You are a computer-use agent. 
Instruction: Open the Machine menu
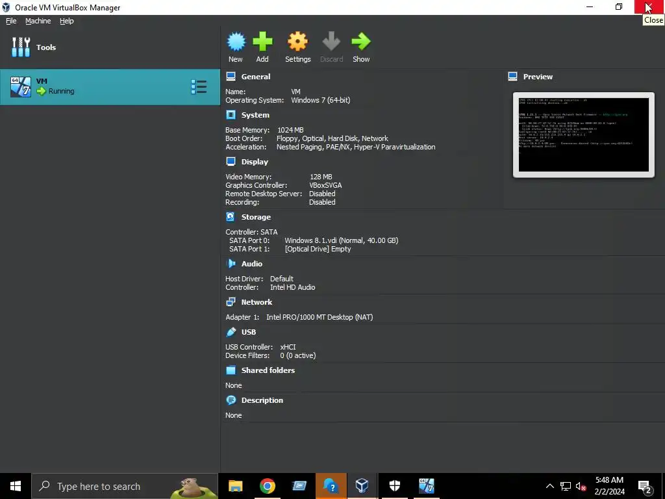coord(38,21)
